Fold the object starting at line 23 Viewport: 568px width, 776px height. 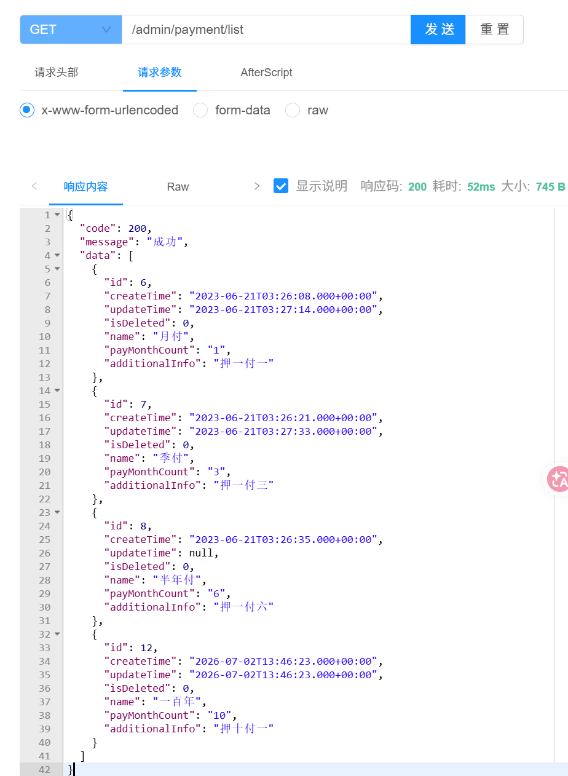57,512
